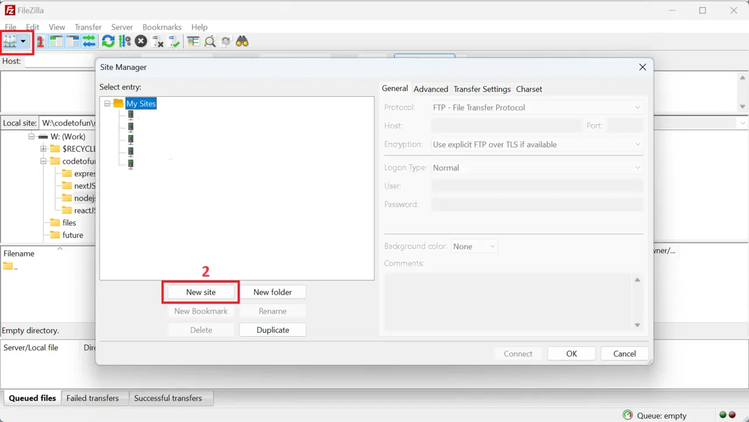This screenshot has height=422, width=749.
Task: Open the Edit menu
Action: pyautogui.click(x=33, y=27)
